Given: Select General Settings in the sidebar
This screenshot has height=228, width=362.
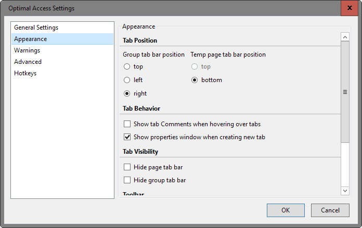Looking at the screenshot, I should click(x=36, y=28).
